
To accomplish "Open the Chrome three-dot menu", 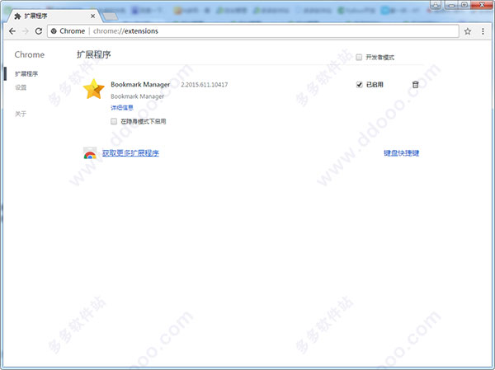I will [483, 31].
